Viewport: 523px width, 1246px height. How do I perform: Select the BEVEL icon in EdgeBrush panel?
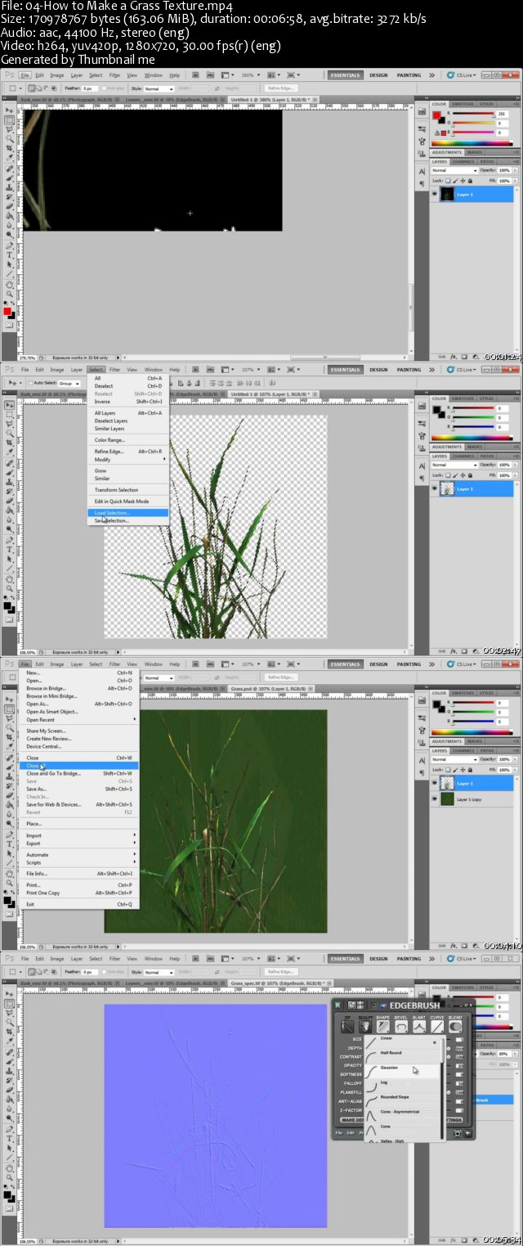click(x=401, y=1025)
